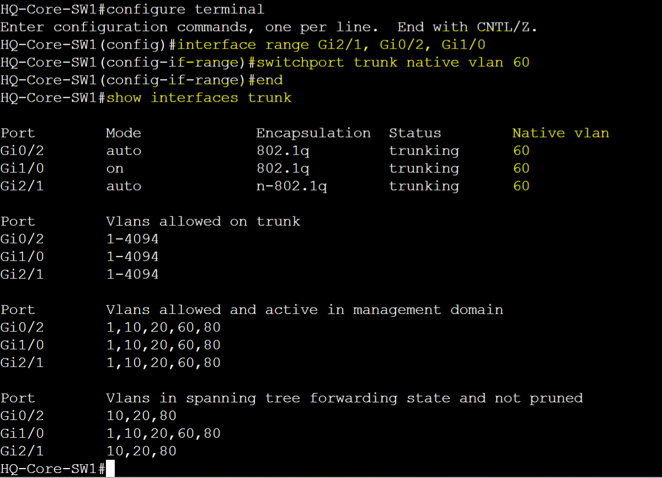Click the yellow 'Native vlan' column header

click(x=560, y=133)
